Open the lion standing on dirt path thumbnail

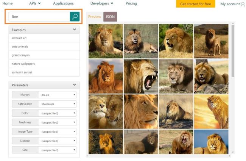211,41
